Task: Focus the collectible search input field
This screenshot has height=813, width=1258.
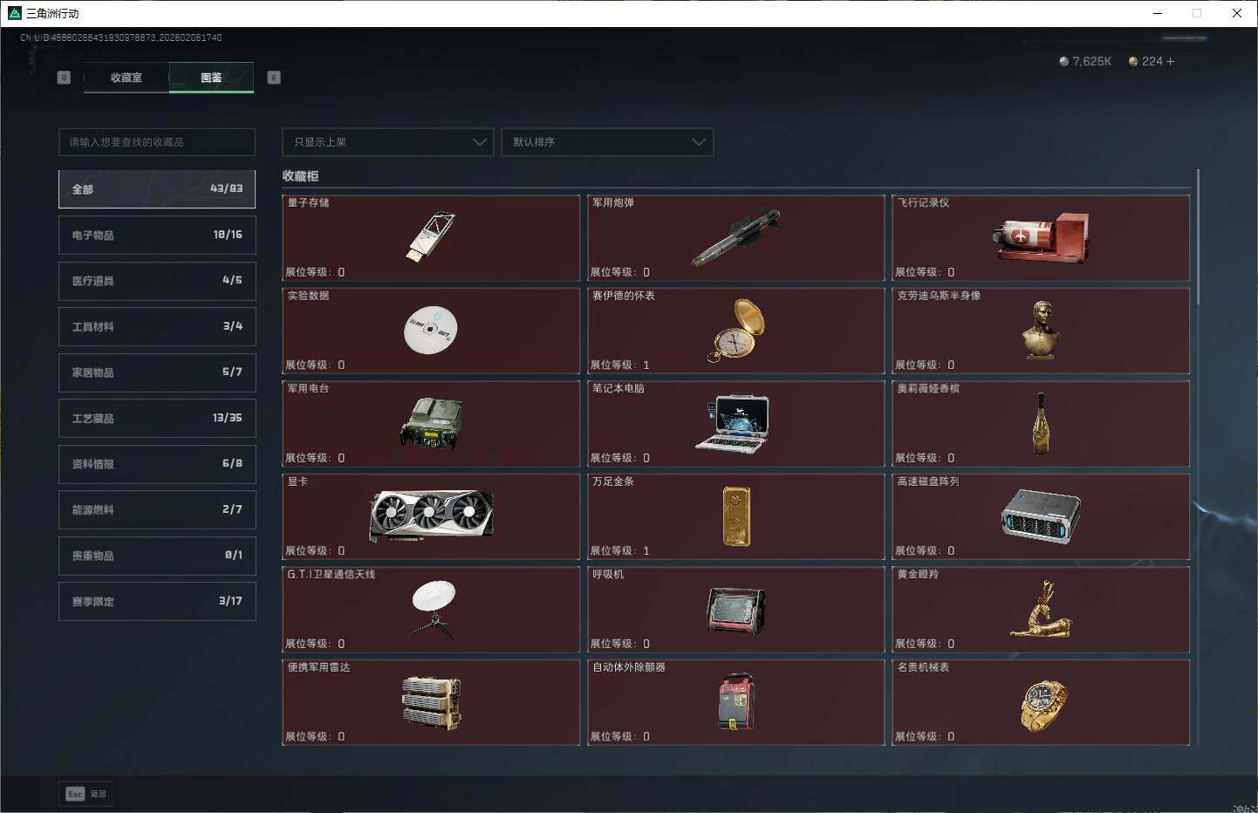Action: (x=157, y=142)
